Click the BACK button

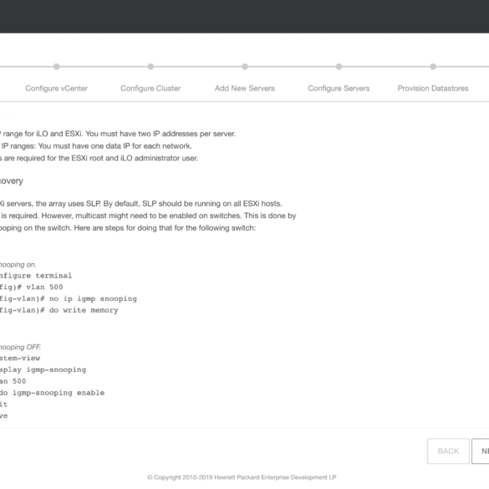[448, 451]
